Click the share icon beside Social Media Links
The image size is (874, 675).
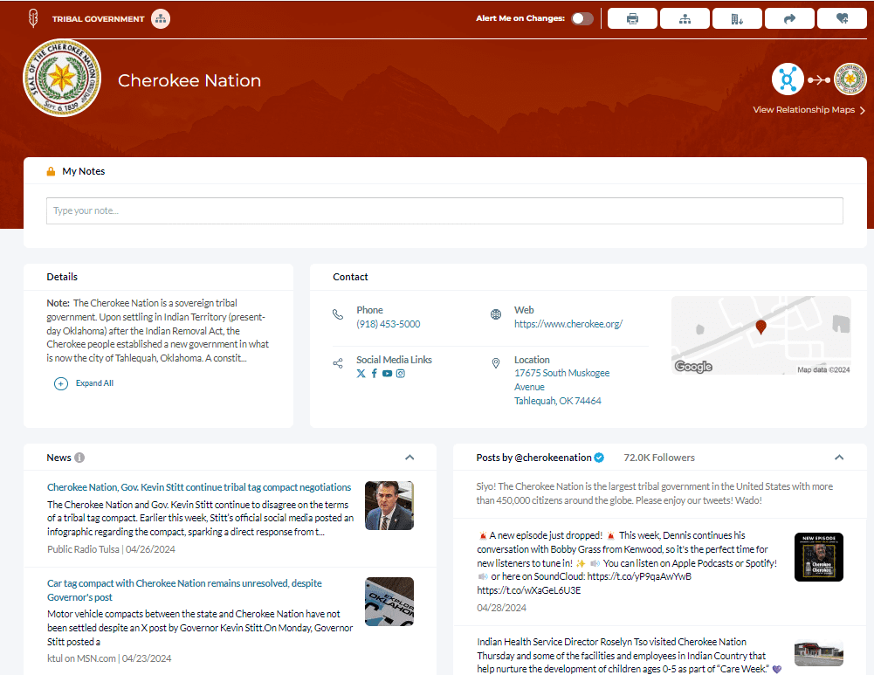tap(338, 363)
